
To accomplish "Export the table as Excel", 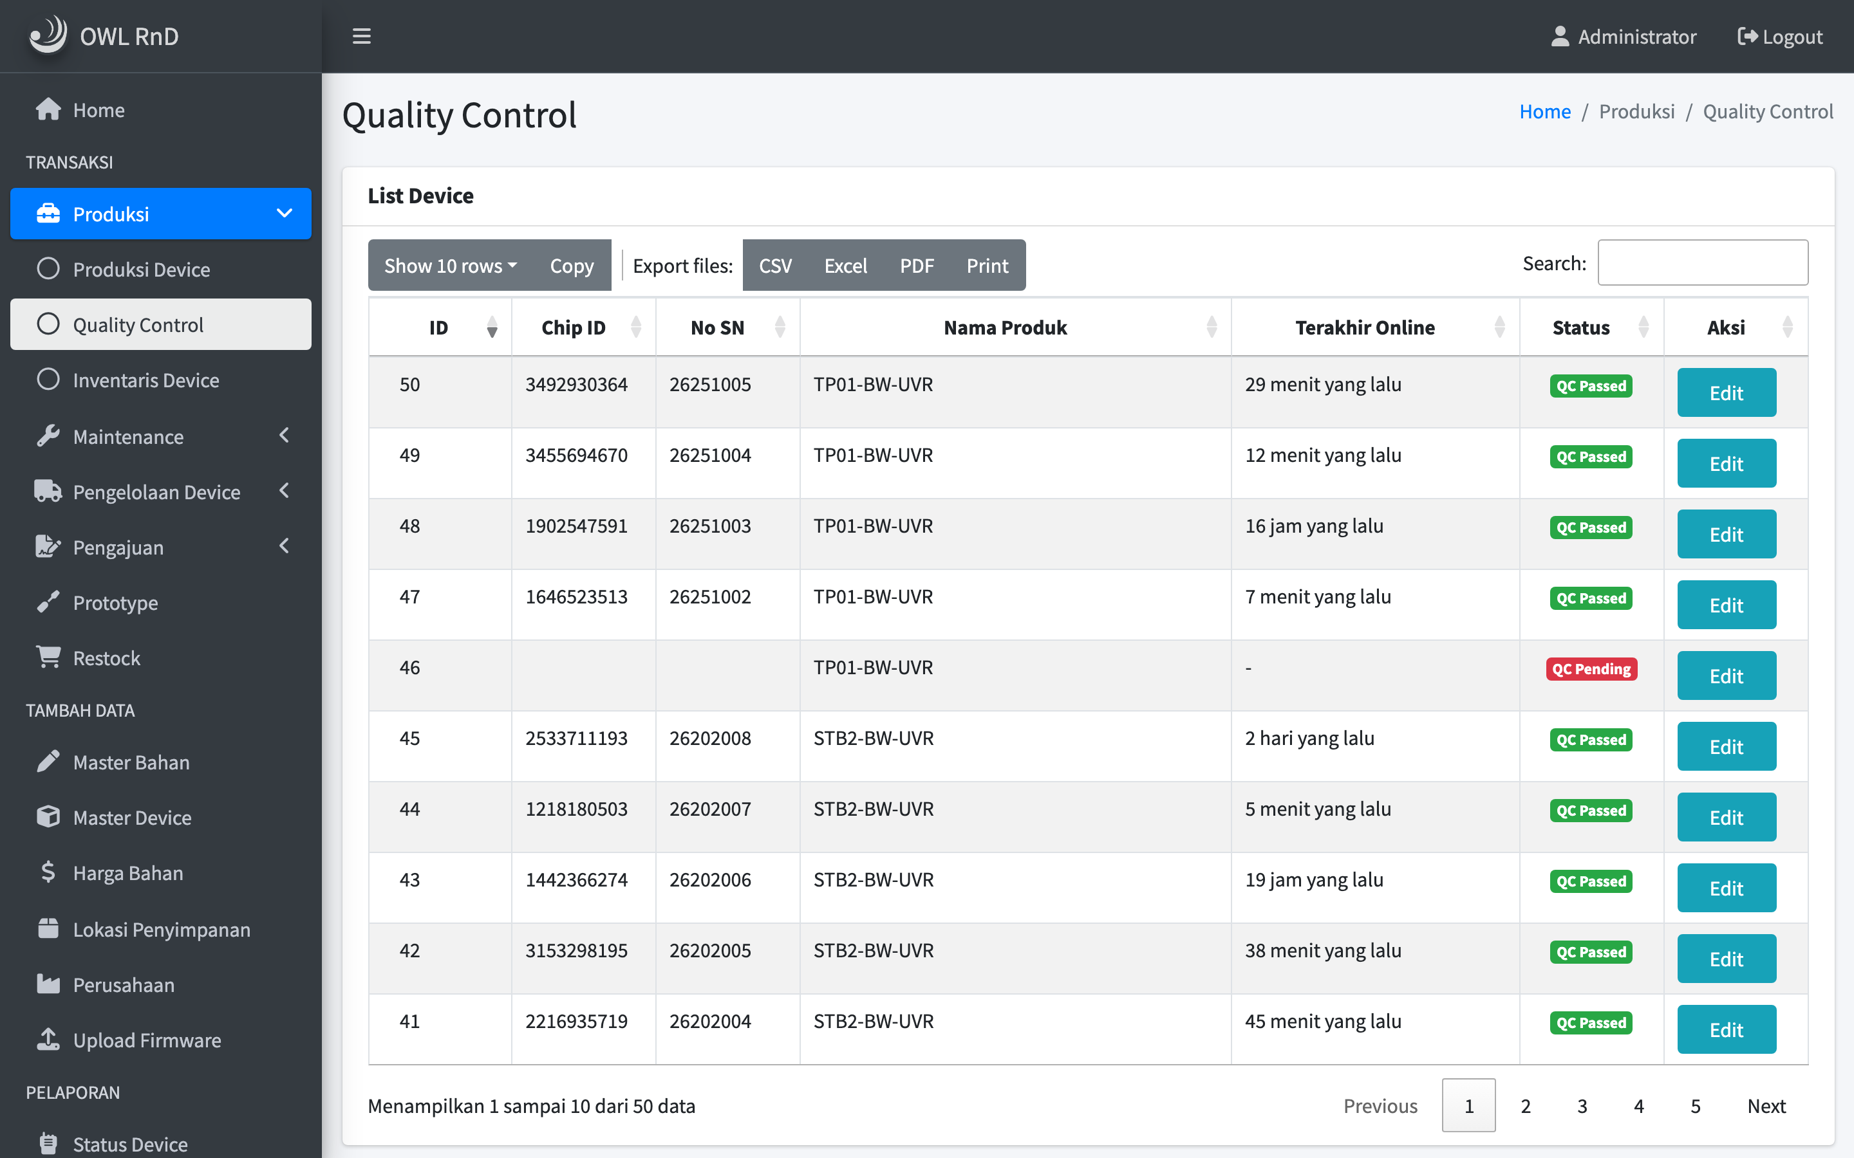I will tap(846, 265).
